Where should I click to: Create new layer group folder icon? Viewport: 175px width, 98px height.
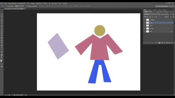coord(167,43)
